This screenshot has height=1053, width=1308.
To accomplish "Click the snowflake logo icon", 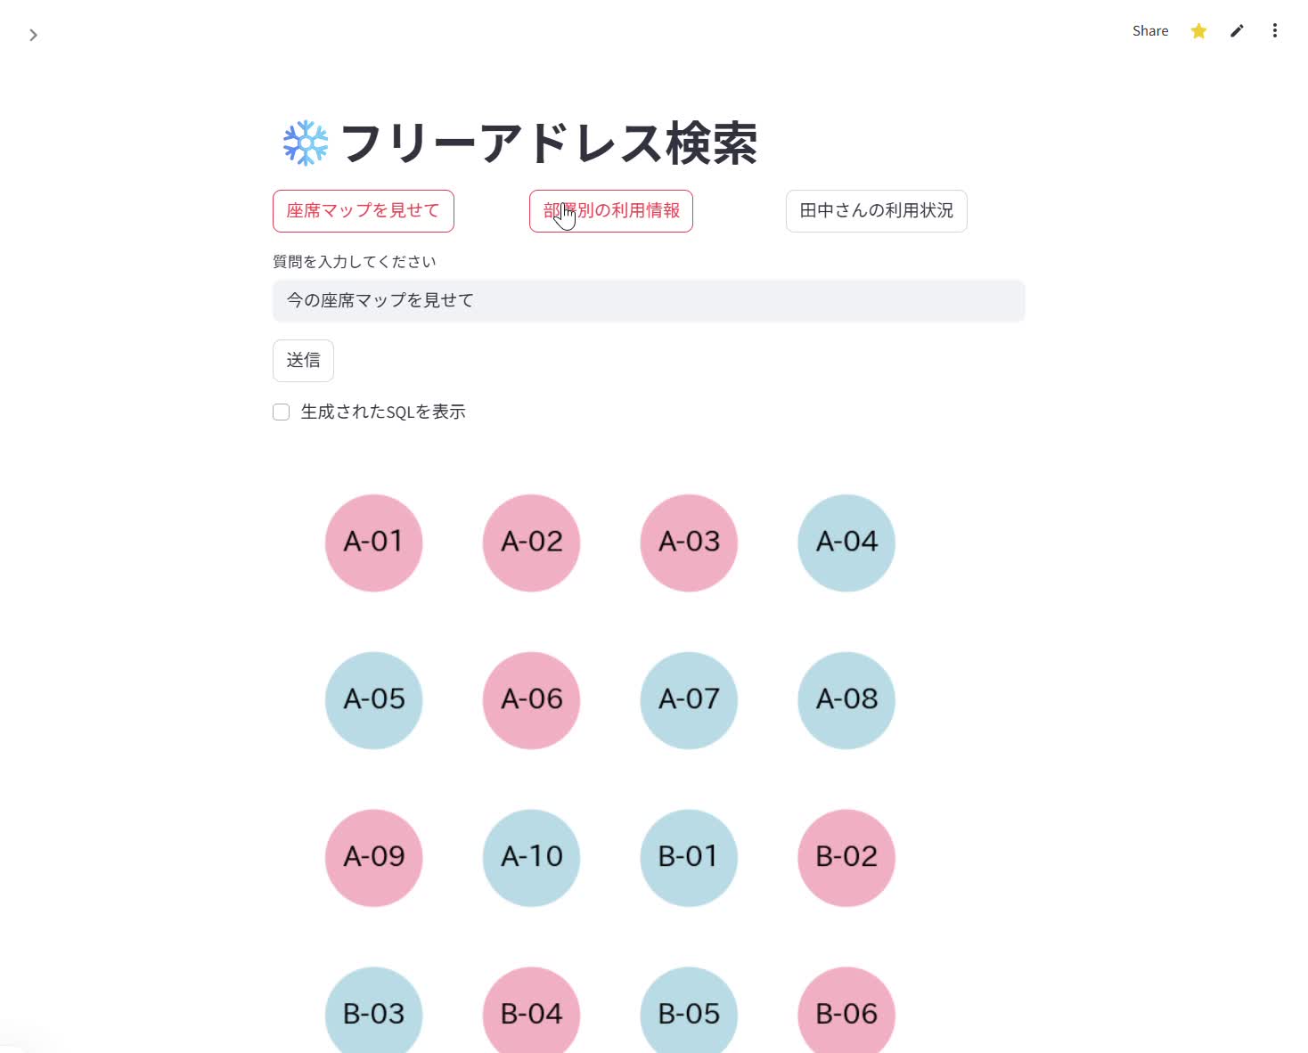I will (x=306, y=143).
